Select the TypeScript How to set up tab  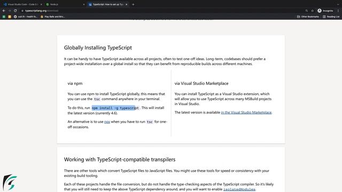(x=106, y=4)
